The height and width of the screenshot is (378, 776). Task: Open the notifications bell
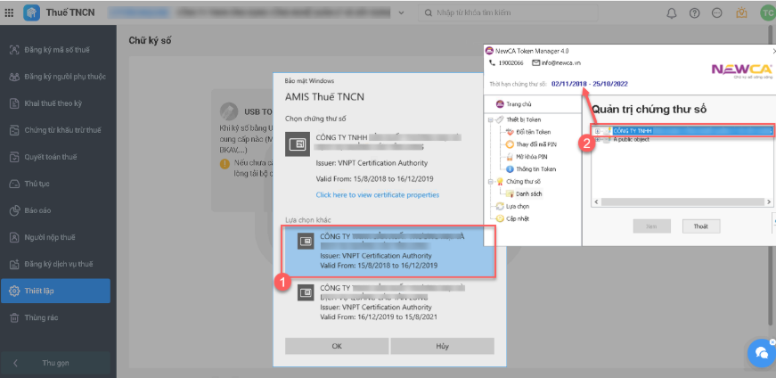(672, 13)
